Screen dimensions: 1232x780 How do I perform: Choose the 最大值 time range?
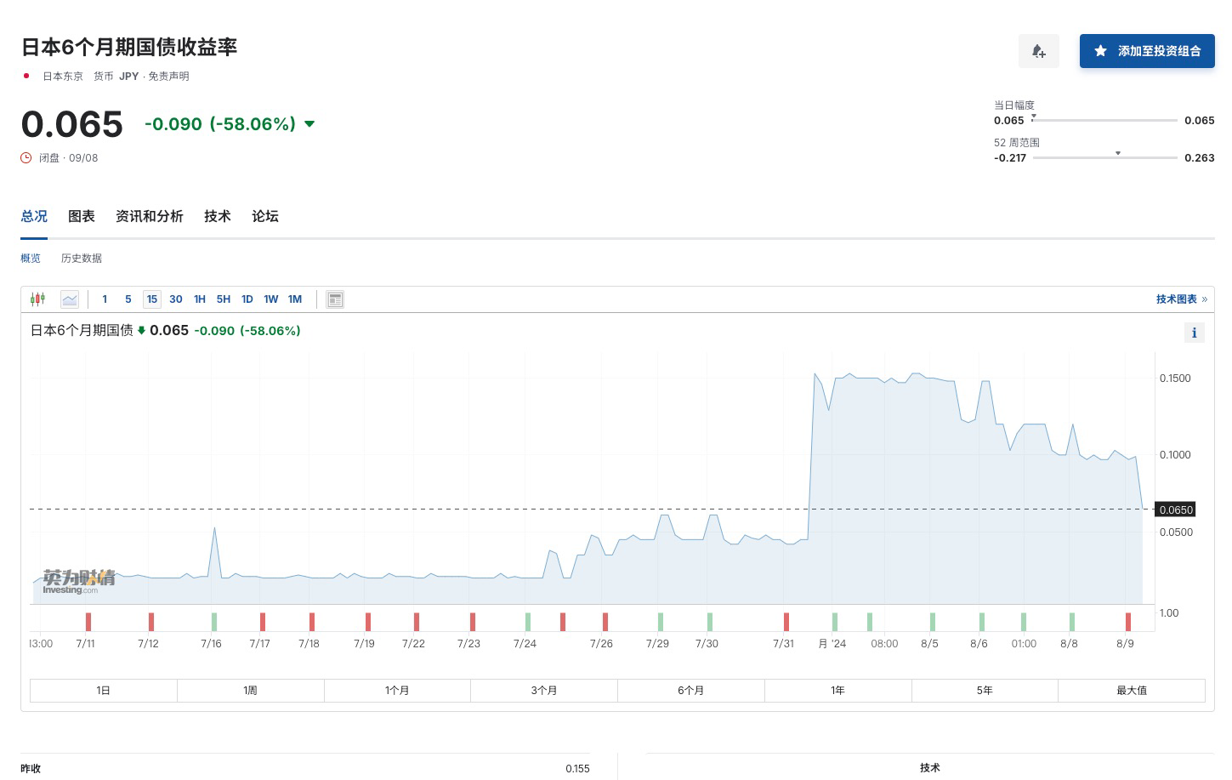(x=1131, y=691)
